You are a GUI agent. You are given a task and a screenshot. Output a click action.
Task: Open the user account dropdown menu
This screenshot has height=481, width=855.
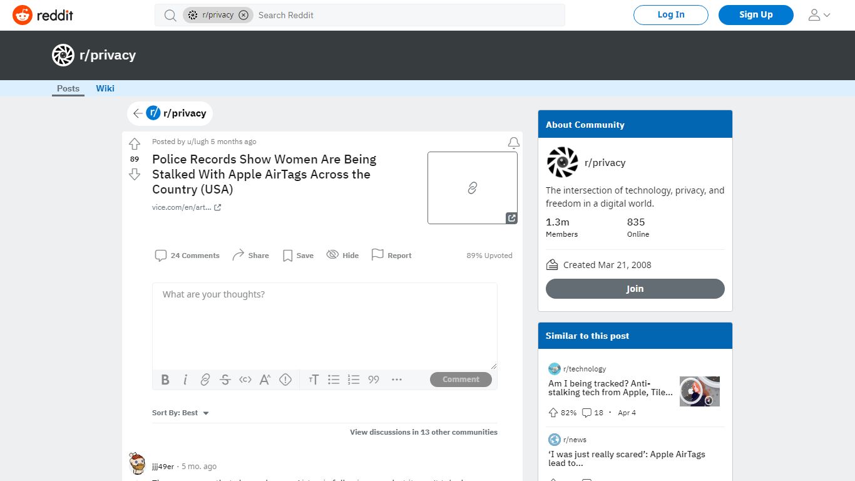pyautogui.click(x=819, y=15)
